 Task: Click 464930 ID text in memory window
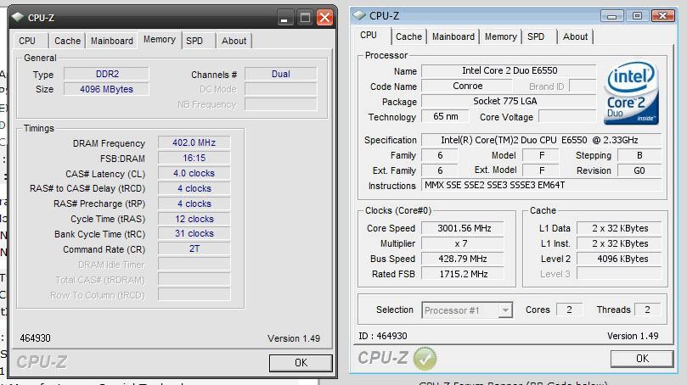coord(35,338)
